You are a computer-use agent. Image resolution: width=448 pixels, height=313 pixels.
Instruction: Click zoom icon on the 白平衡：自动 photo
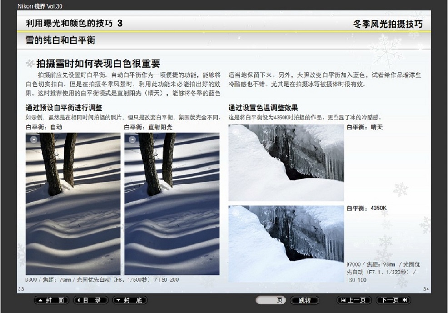coord(33,139)
